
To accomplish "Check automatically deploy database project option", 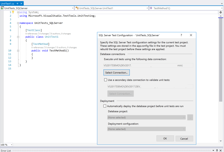I will (x=105, y=106).
